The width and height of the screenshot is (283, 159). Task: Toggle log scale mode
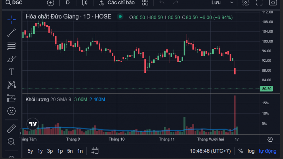(x=251, y=151)
